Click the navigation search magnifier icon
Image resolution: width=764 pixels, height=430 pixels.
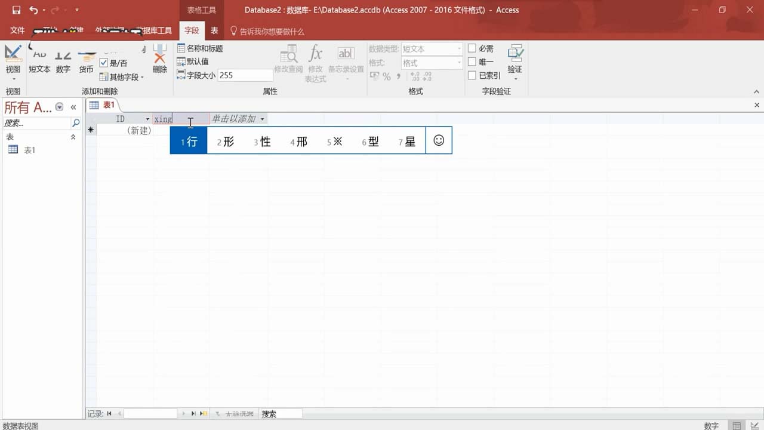[x=76, y=123]
